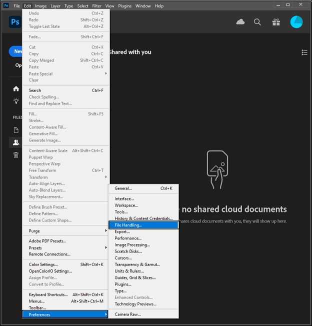Click the Open button in sidebar
312x326 pixels.
[18, 65]
